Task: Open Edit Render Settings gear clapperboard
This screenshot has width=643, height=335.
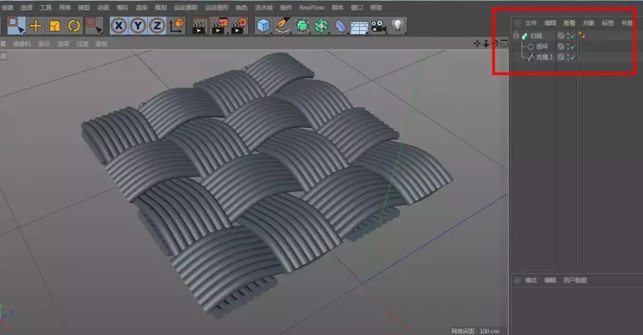Action: 239,26
